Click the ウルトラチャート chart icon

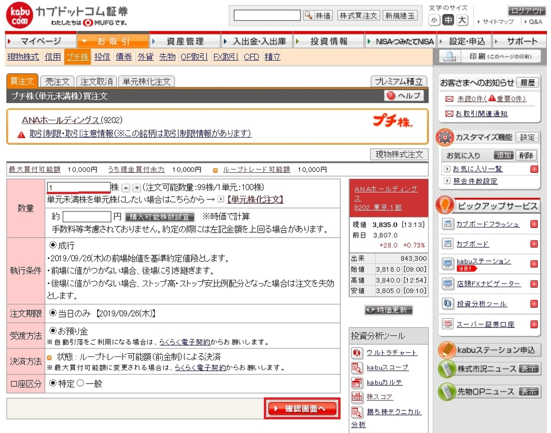tap(357, 353)
